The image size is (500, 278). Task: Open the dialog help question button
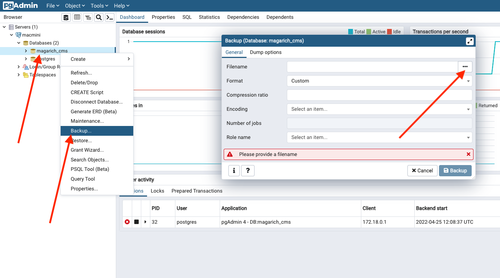(x=248, y=170)
